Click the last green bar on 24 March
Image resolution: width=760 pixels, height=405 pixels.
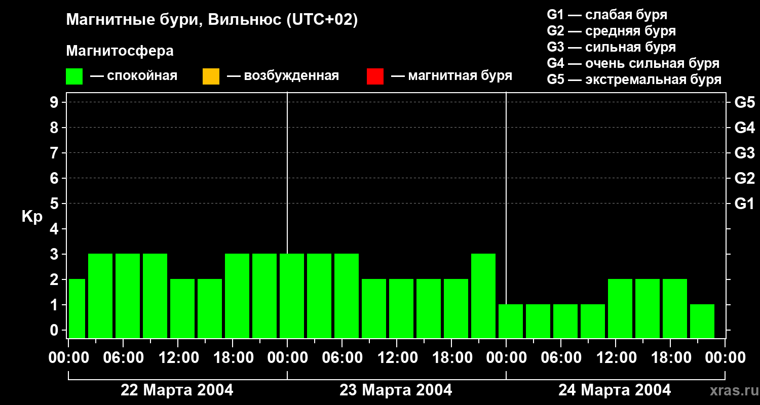coord(702,321)
